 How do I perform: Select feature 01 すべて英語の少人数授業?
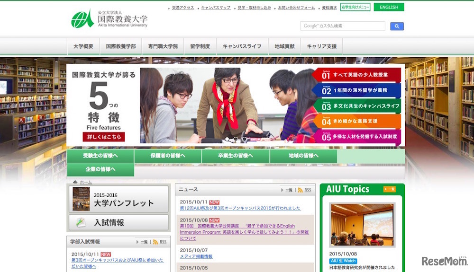point(357,75)
